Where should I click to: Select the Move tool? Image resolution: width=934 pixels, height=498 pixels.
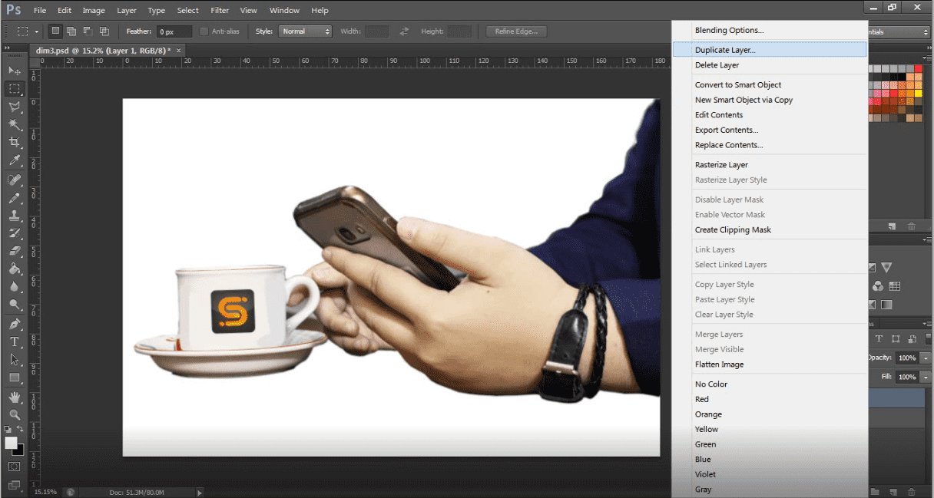tap(14, 71)
